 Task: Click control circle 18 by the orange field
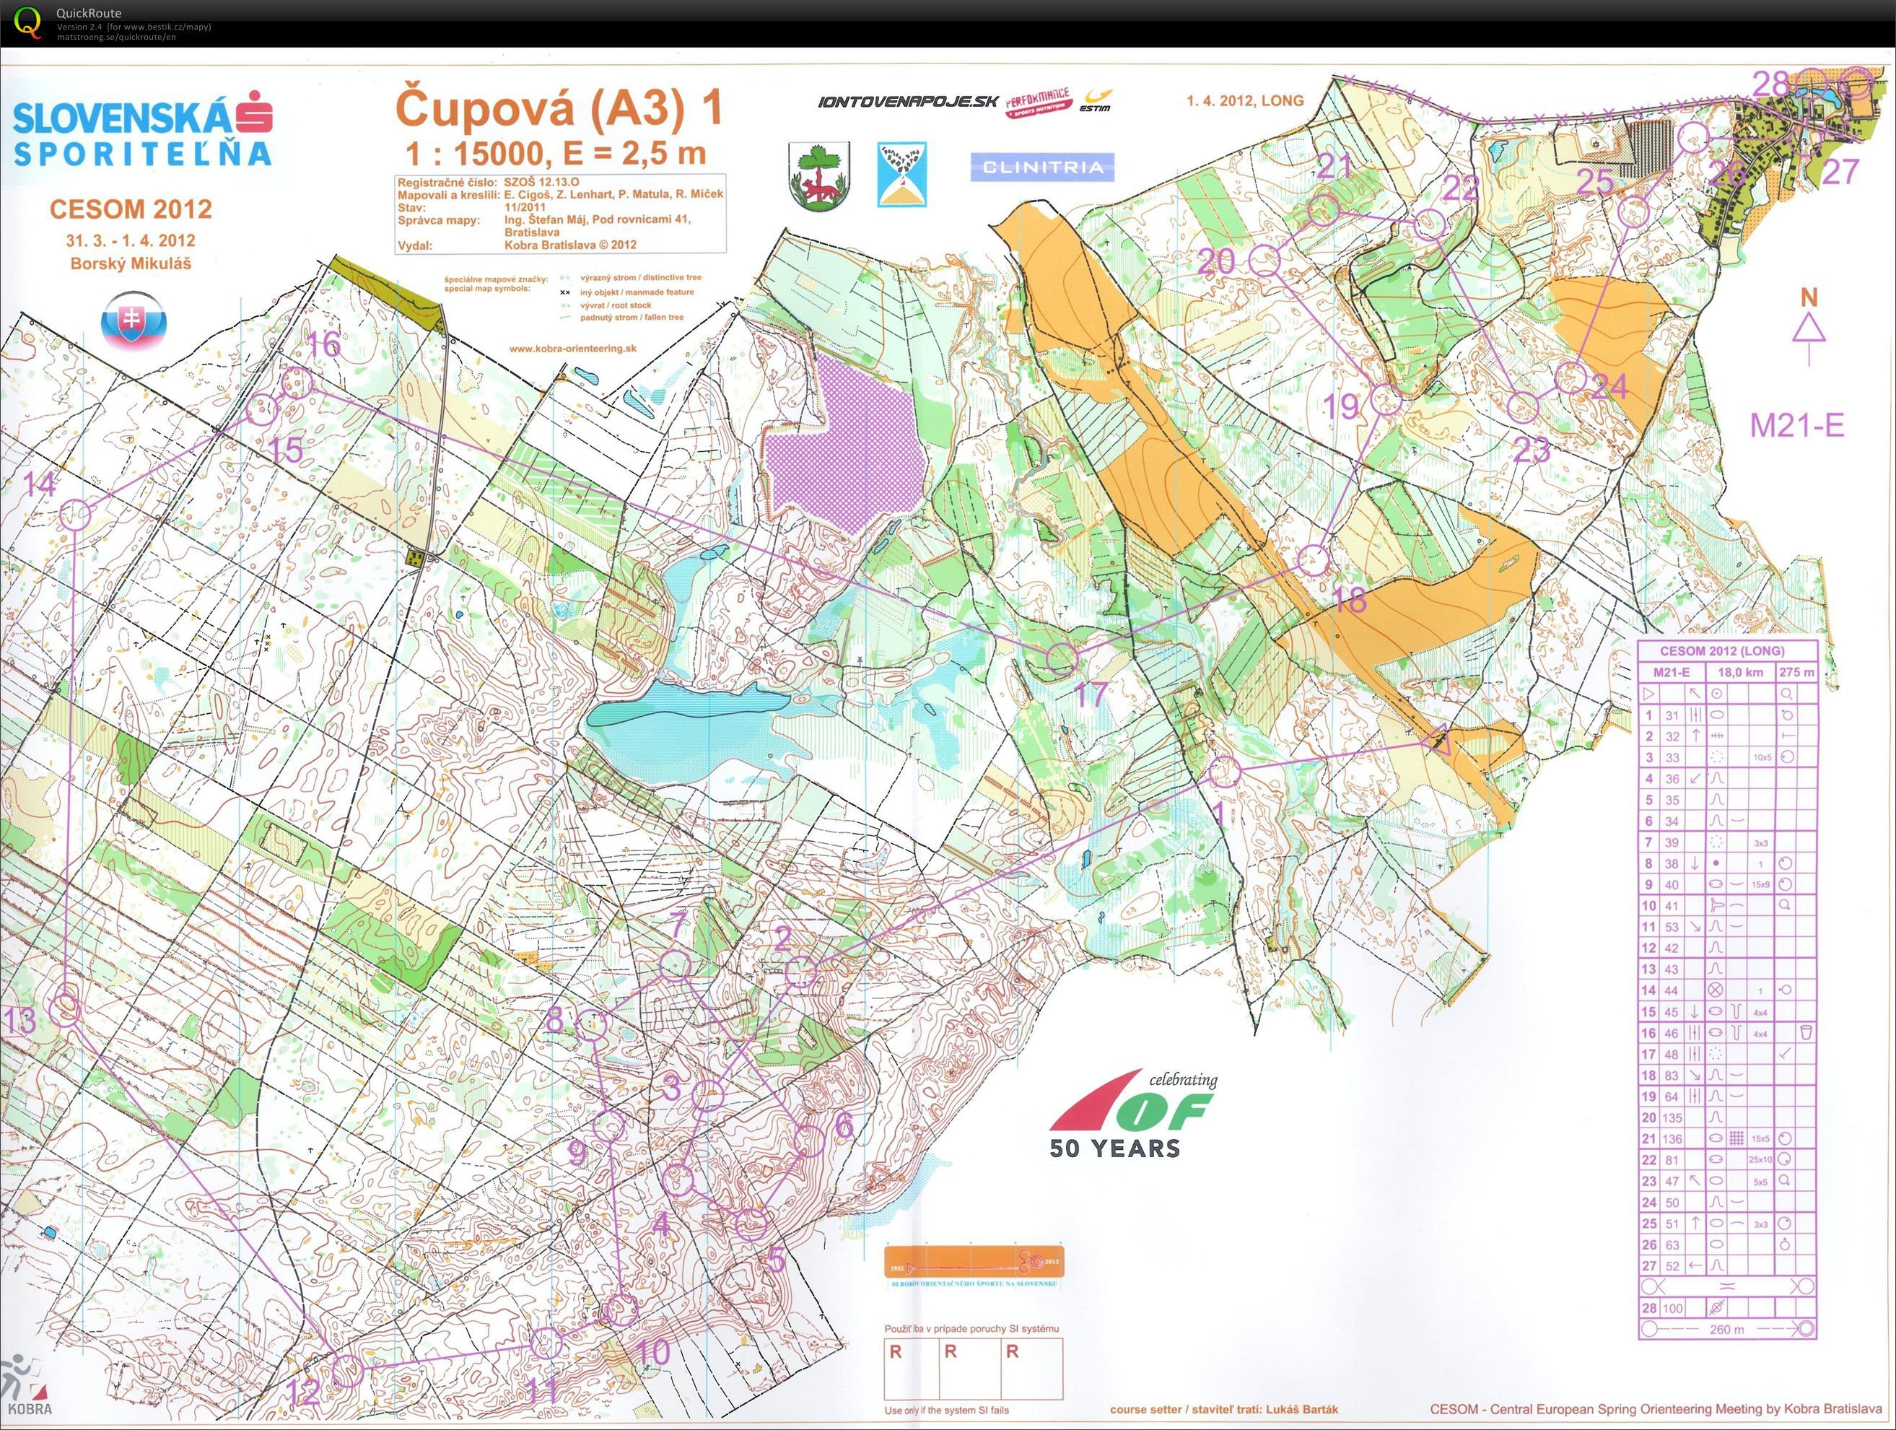1312,561
